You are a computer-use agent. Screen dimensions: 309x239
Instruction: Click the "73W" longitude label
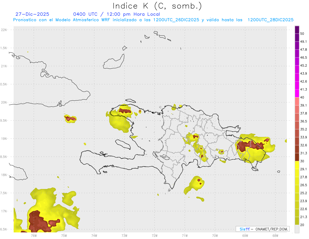pyautogui.click(x=124, y=236)
